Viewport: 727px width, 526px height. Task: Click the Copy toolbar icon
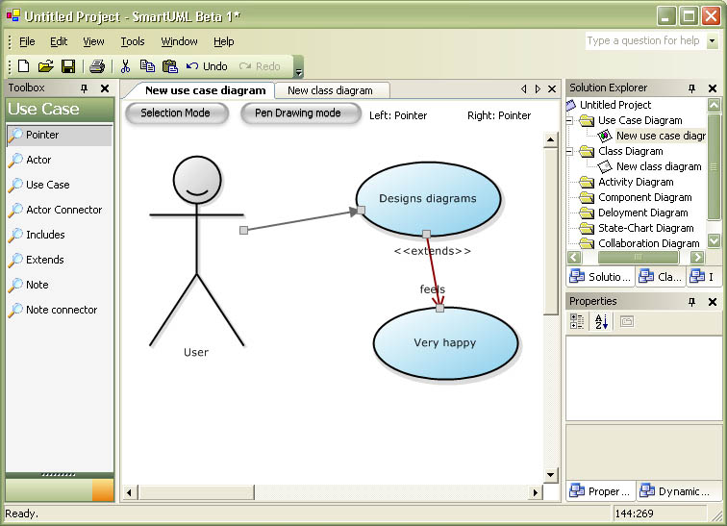pyautogui.click(x=147, y=66)
